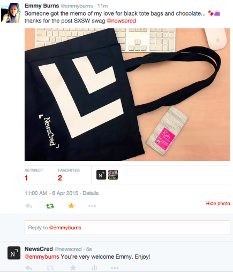
Task: Click the green dull avatar in the favoriters list
Action: [x=113, y=175]
